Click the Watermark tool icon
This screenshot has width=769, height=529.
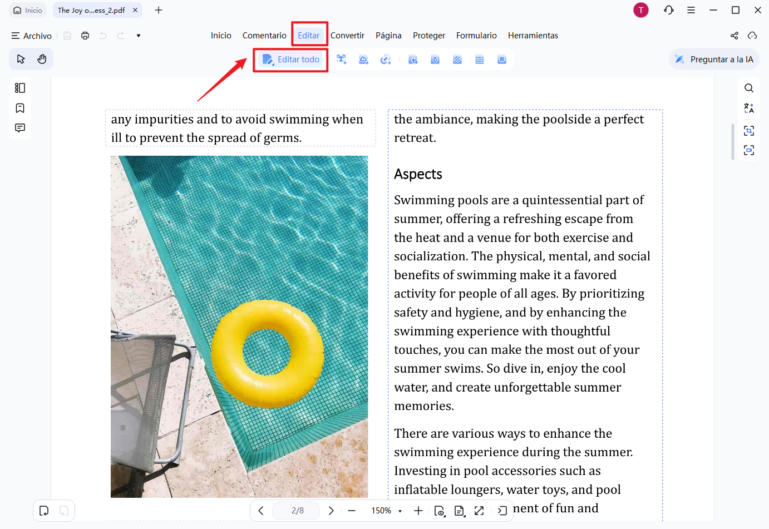[435, 60]
